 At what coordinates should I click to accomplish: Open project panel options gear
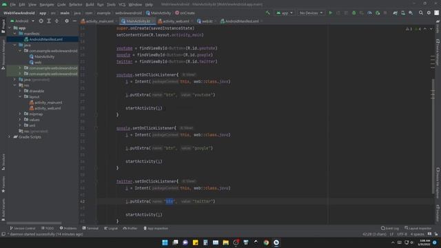(x=67, y=21)
